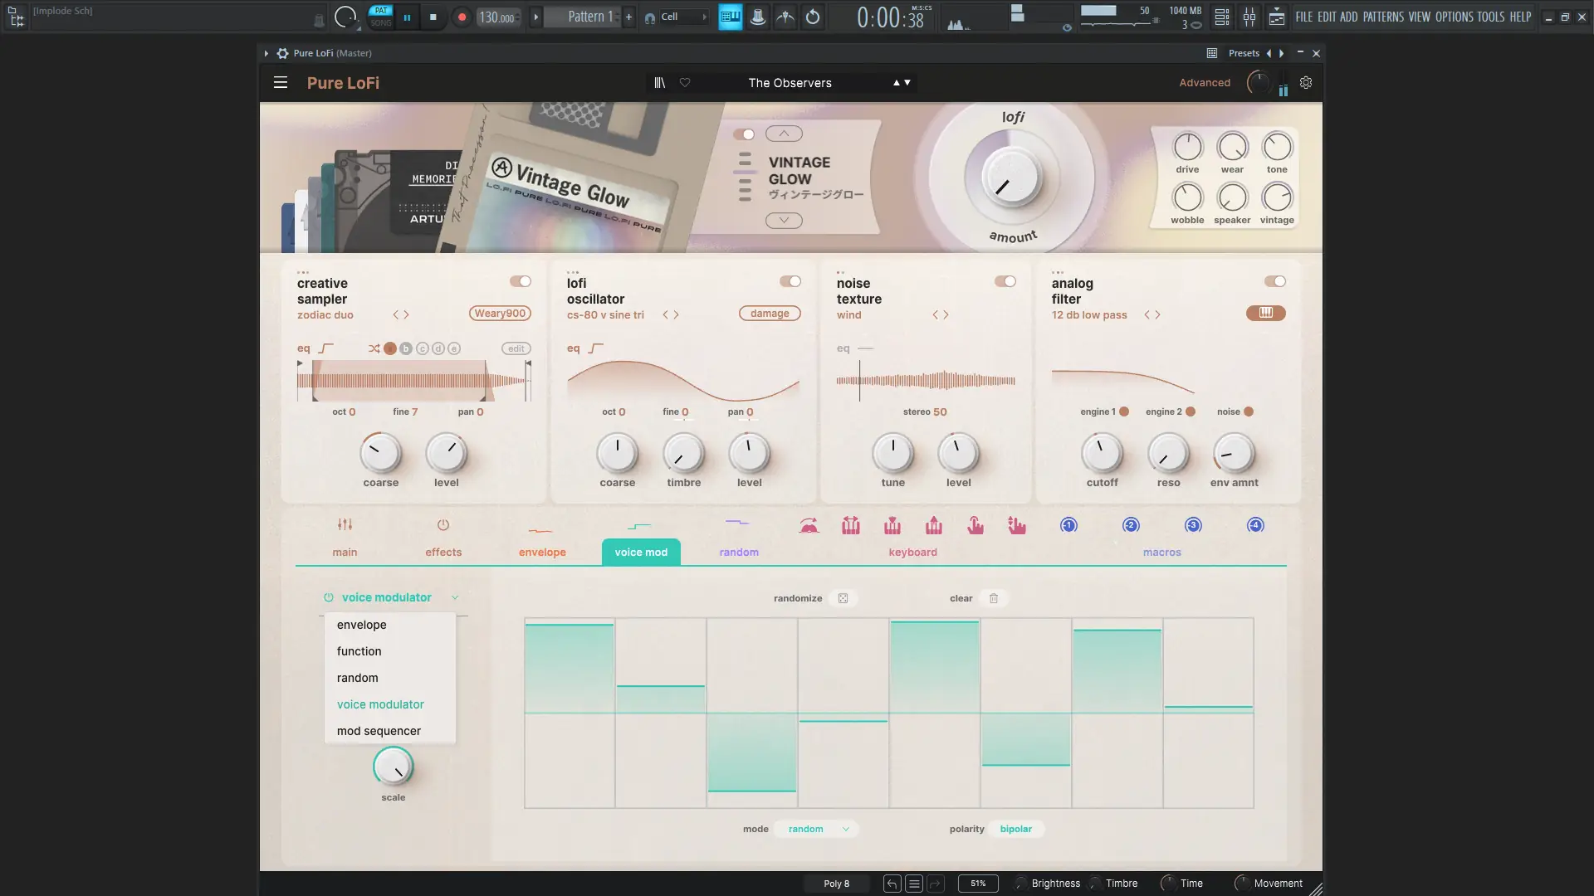1594x896 pixels.
Task: Open the effects tab
Action: [443, 552]
